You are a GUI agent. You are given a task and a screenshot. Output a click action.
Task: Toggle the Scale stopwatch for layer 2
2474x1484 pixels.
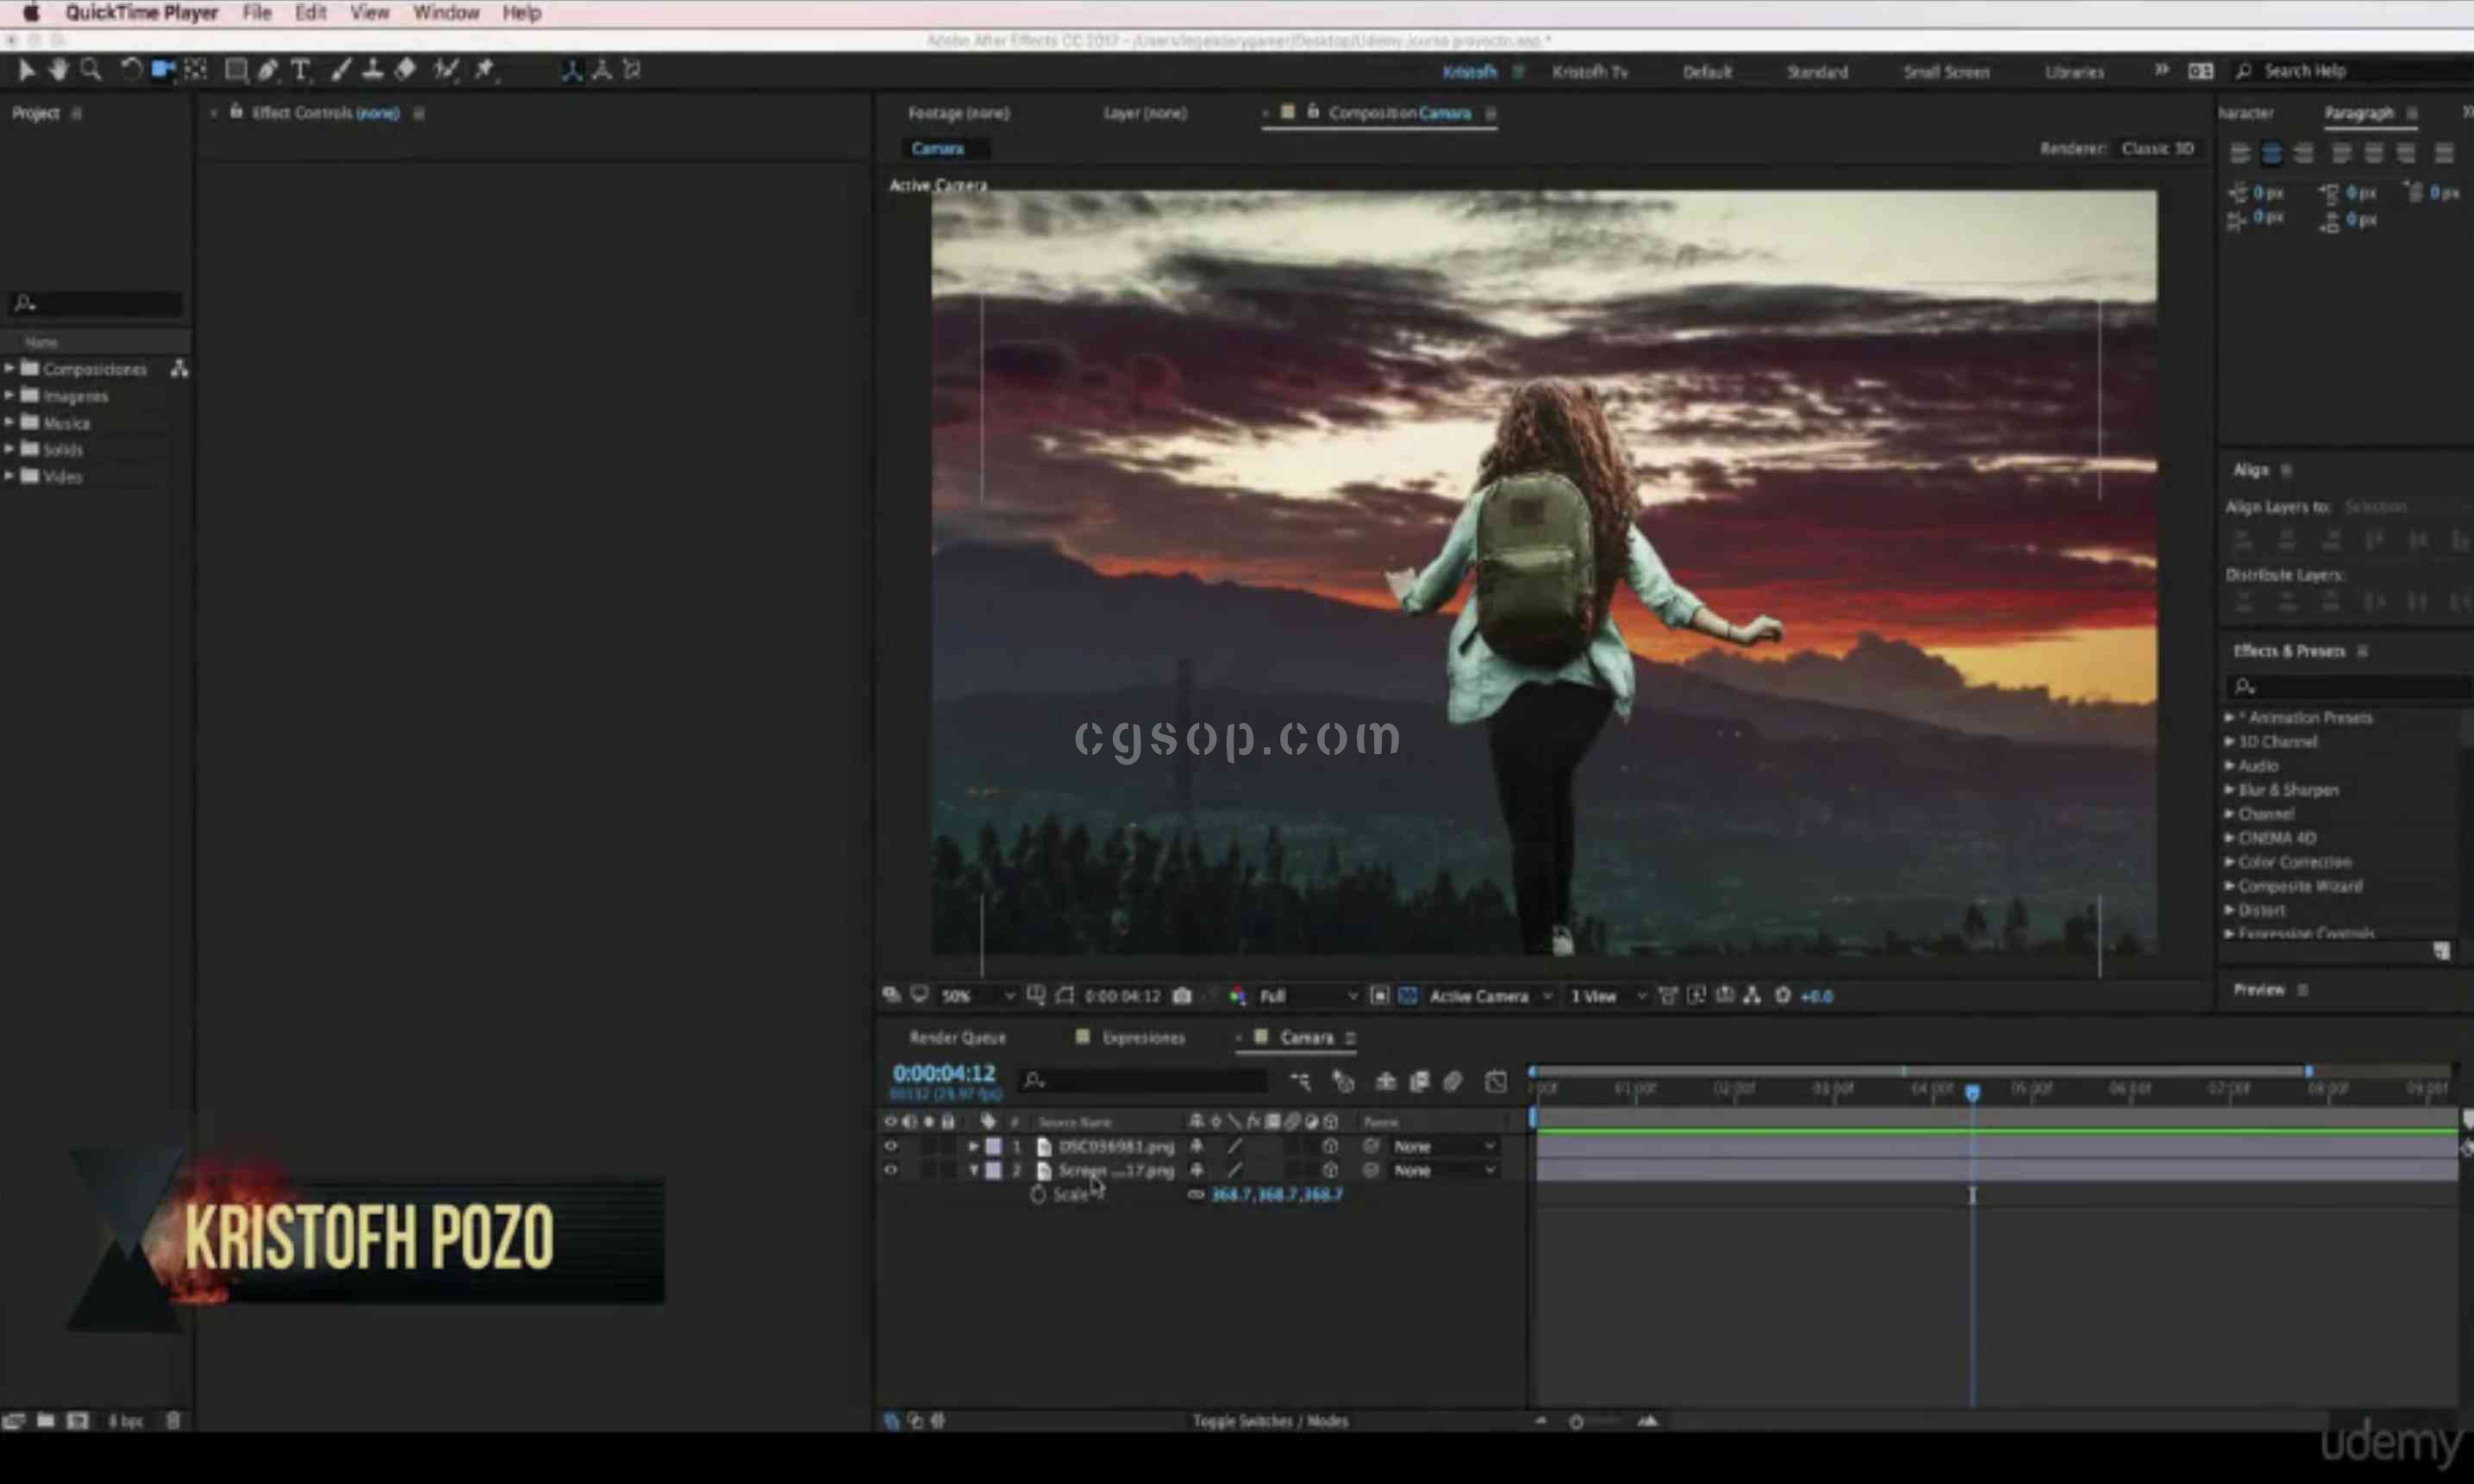click(1037, 1195)
